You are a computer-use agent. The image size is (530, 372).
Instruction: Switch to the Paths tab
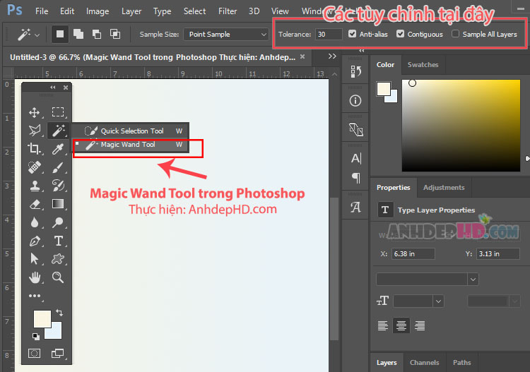pos(461,363)
